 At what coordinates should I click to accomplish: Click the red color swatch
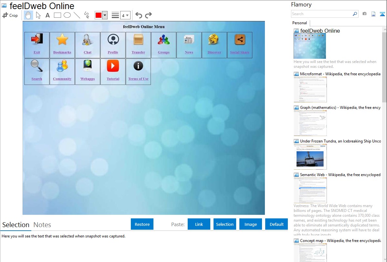click(99, 15)
